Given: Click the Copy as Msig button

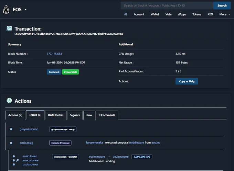Looking at the screenshot, I should click(187, 81).
